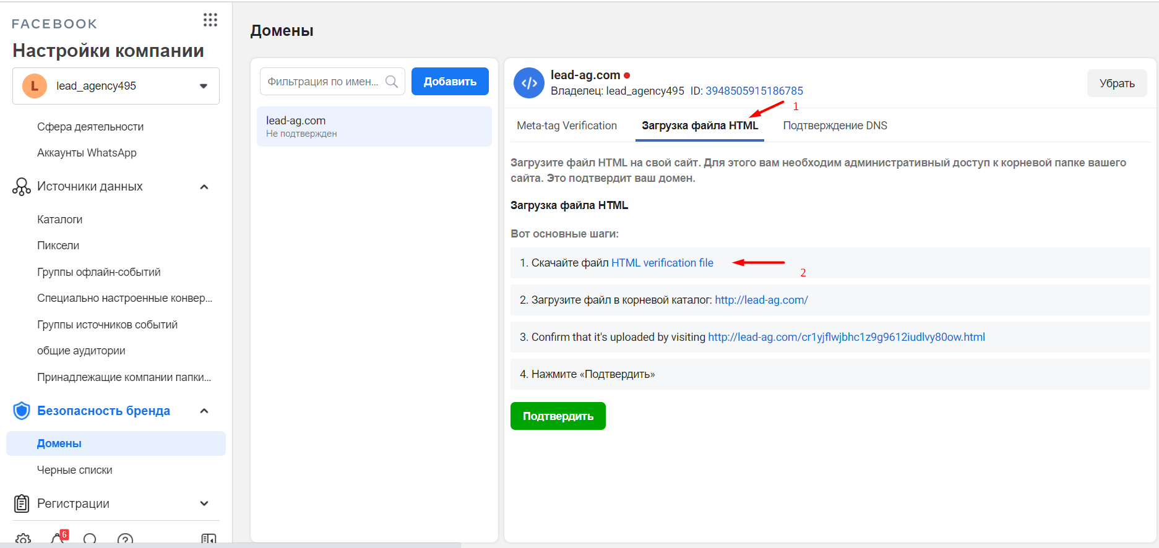
Task: Open the lead_agency495 account dropdown arrow
Action: tap(204, 86)
